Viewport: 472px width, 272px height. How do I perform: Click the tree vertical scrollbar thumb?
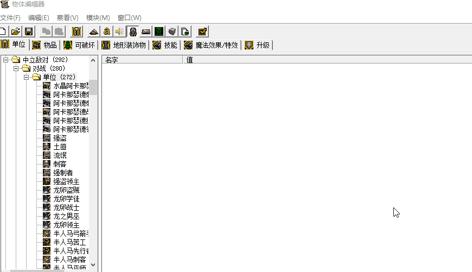[x=93, y=87]
